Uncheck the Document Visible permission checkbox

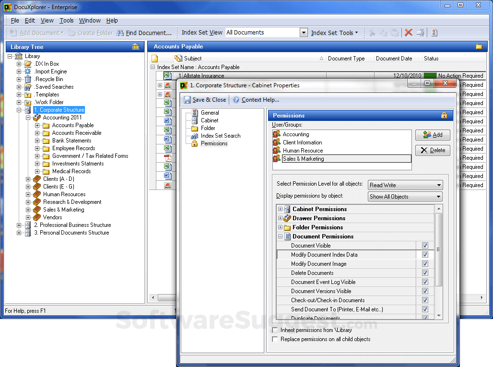pos(425,246)
